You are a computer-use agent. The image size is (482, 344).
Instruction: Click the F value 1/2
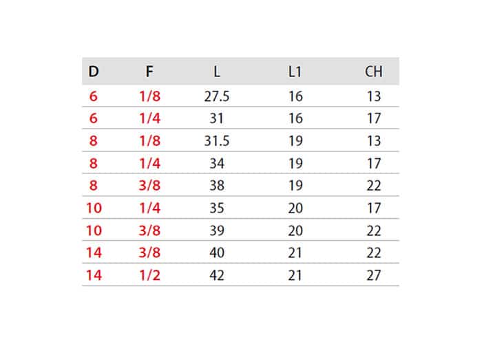pyautogui.click(x=149, y=275)
